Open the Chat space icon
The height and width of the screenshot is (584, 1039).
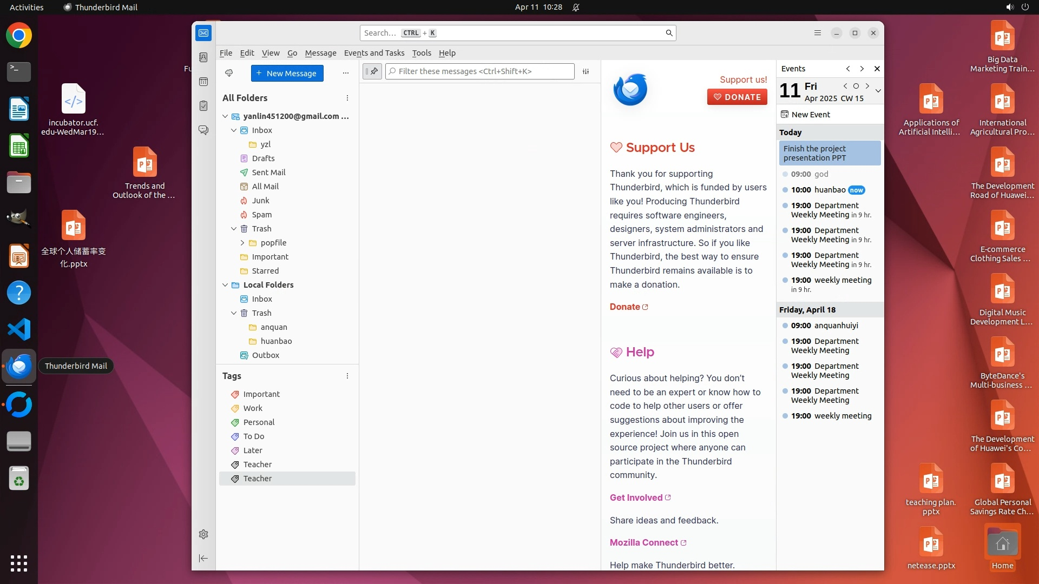coord(203,130)
